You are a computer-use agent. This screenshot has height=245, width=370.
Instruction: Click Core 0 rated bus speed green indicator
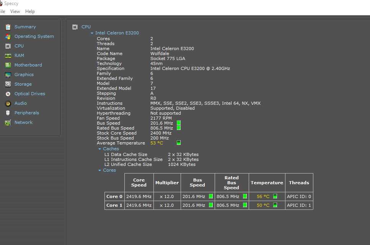(245, 196)
